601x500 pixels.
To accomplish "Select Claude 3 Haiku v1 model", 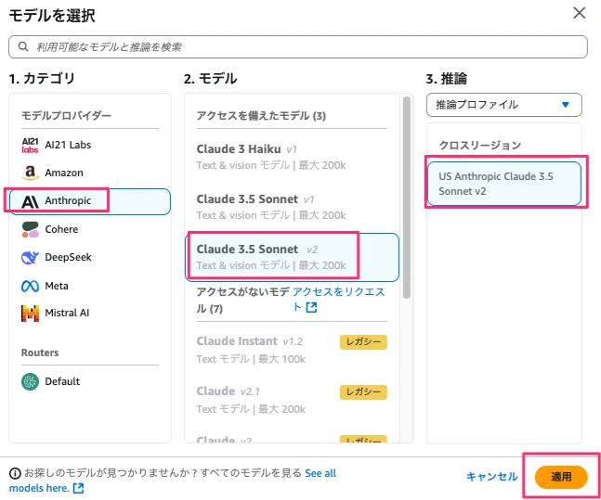I will [x=292, y=157].
